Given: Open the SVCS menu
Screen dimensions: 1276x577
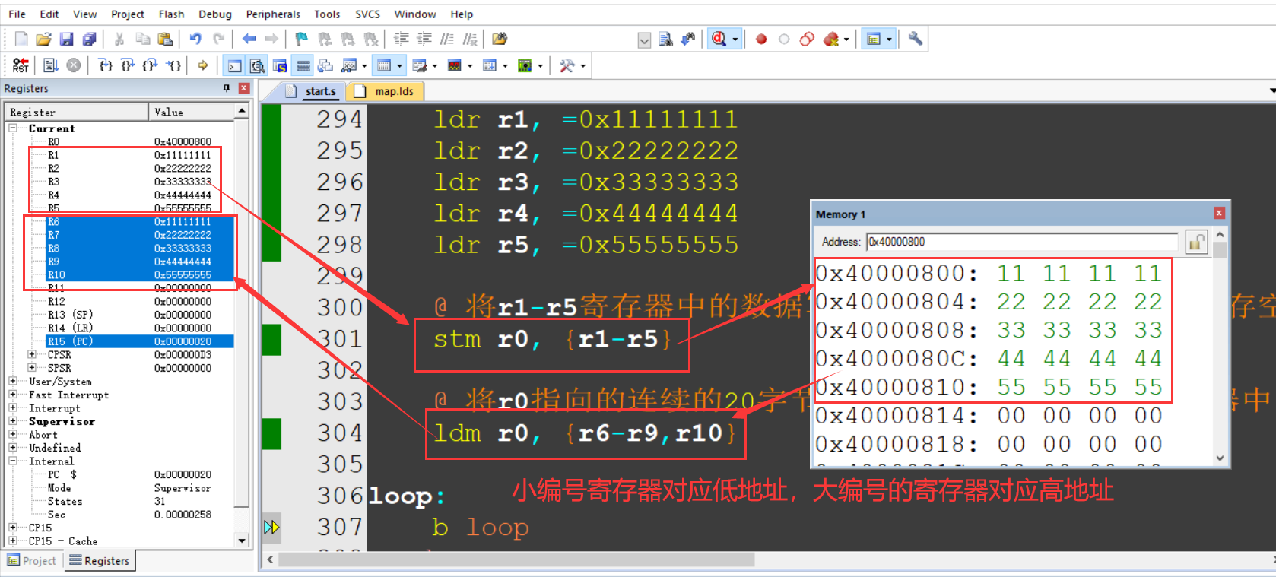Looking at the screenshot, I should pyautogui.click(x=367, y=14).
